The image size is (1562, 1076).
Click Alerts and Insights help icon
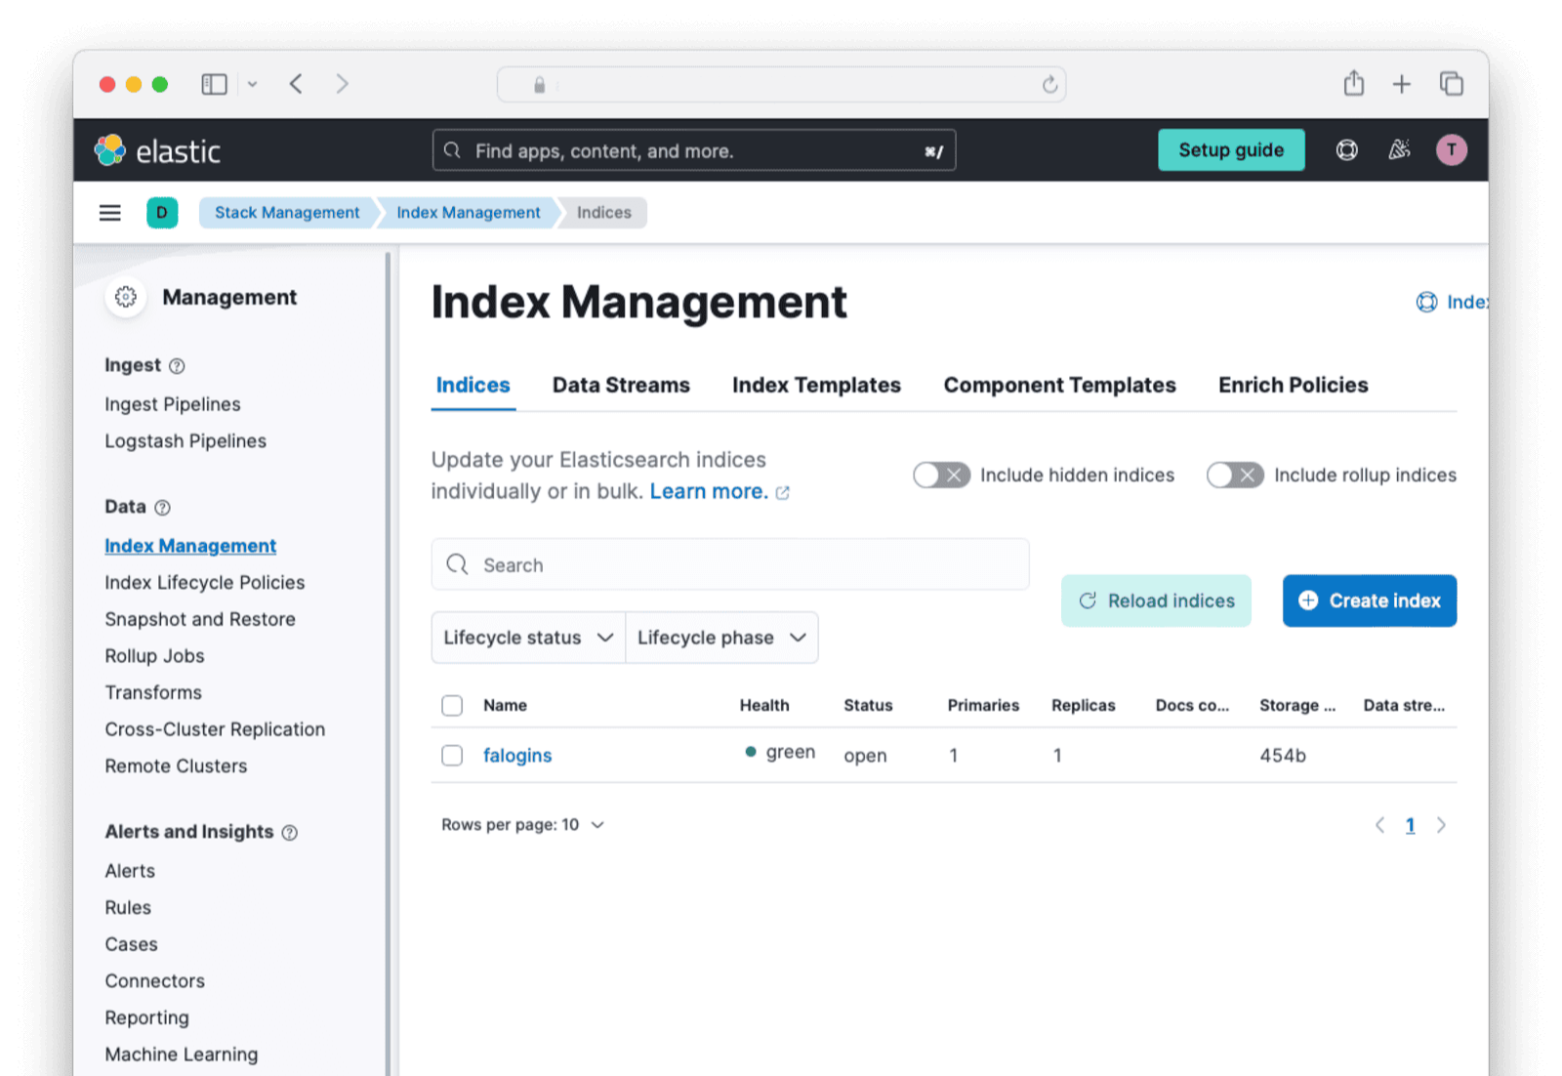pos(290,833)
